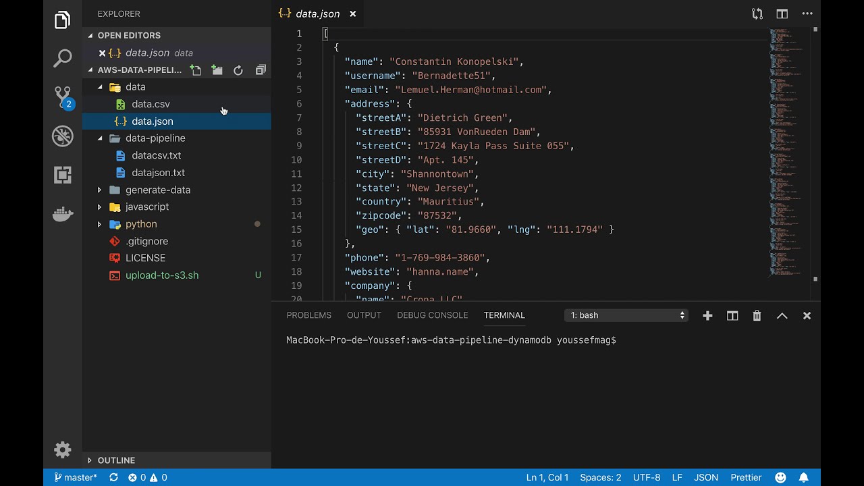Close the data.json editor tab
Viewport: 864px width, 486px height.
point(353,13)
